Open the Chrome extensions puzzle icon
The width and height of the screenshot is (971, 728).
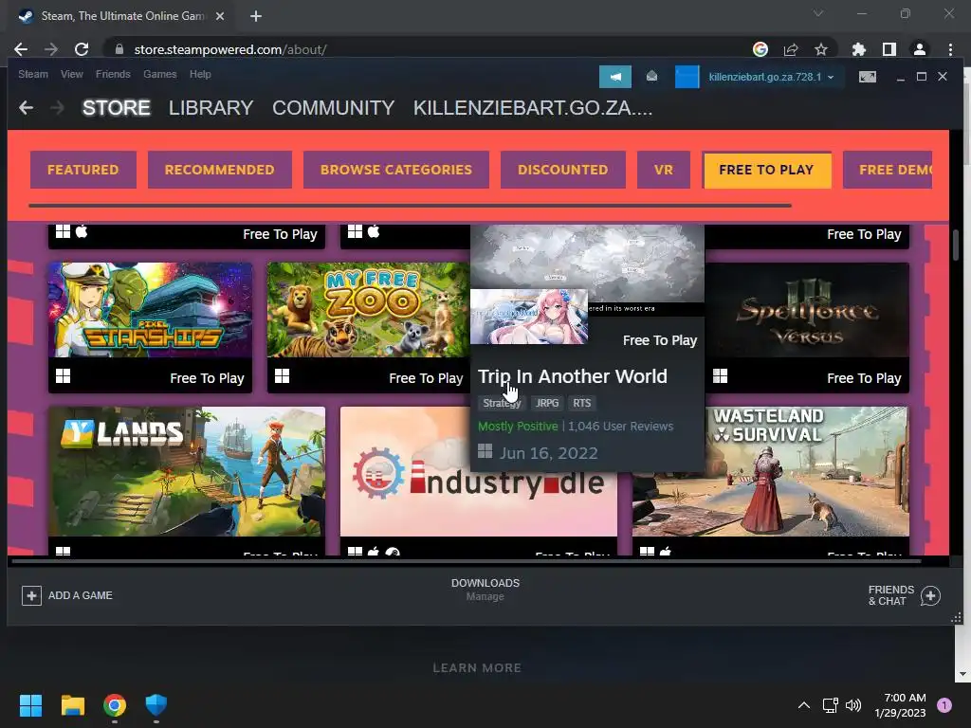click(858, 49)
